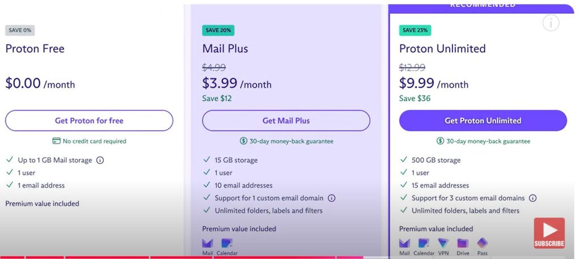Click info icon beside 1 GB Mail storage
Image resolution: width=580 pixels, height=259 pixels.
tap(100, 160)
